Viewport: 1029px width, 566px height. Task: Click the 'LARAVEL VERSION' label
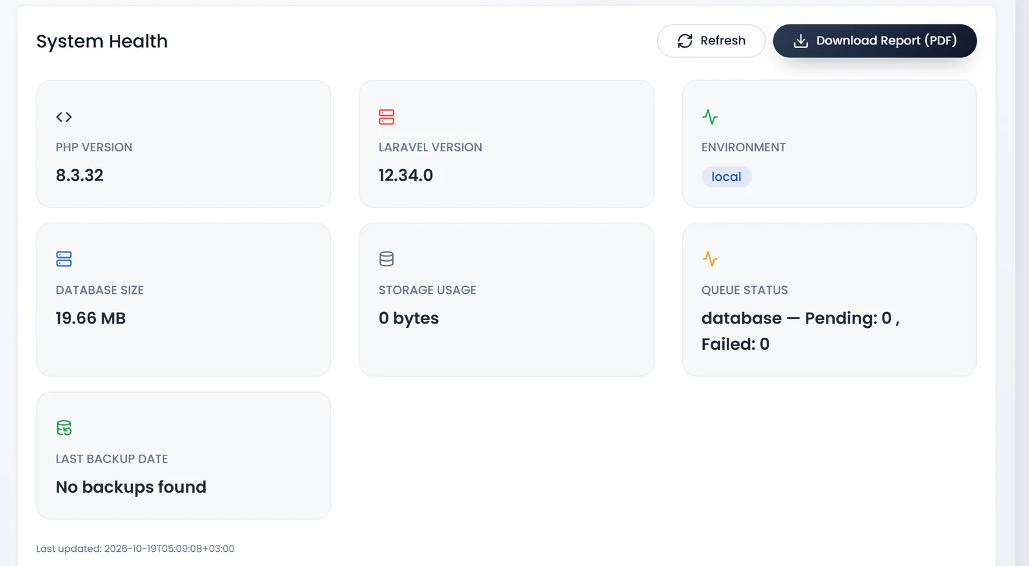(x=430, y=147)
